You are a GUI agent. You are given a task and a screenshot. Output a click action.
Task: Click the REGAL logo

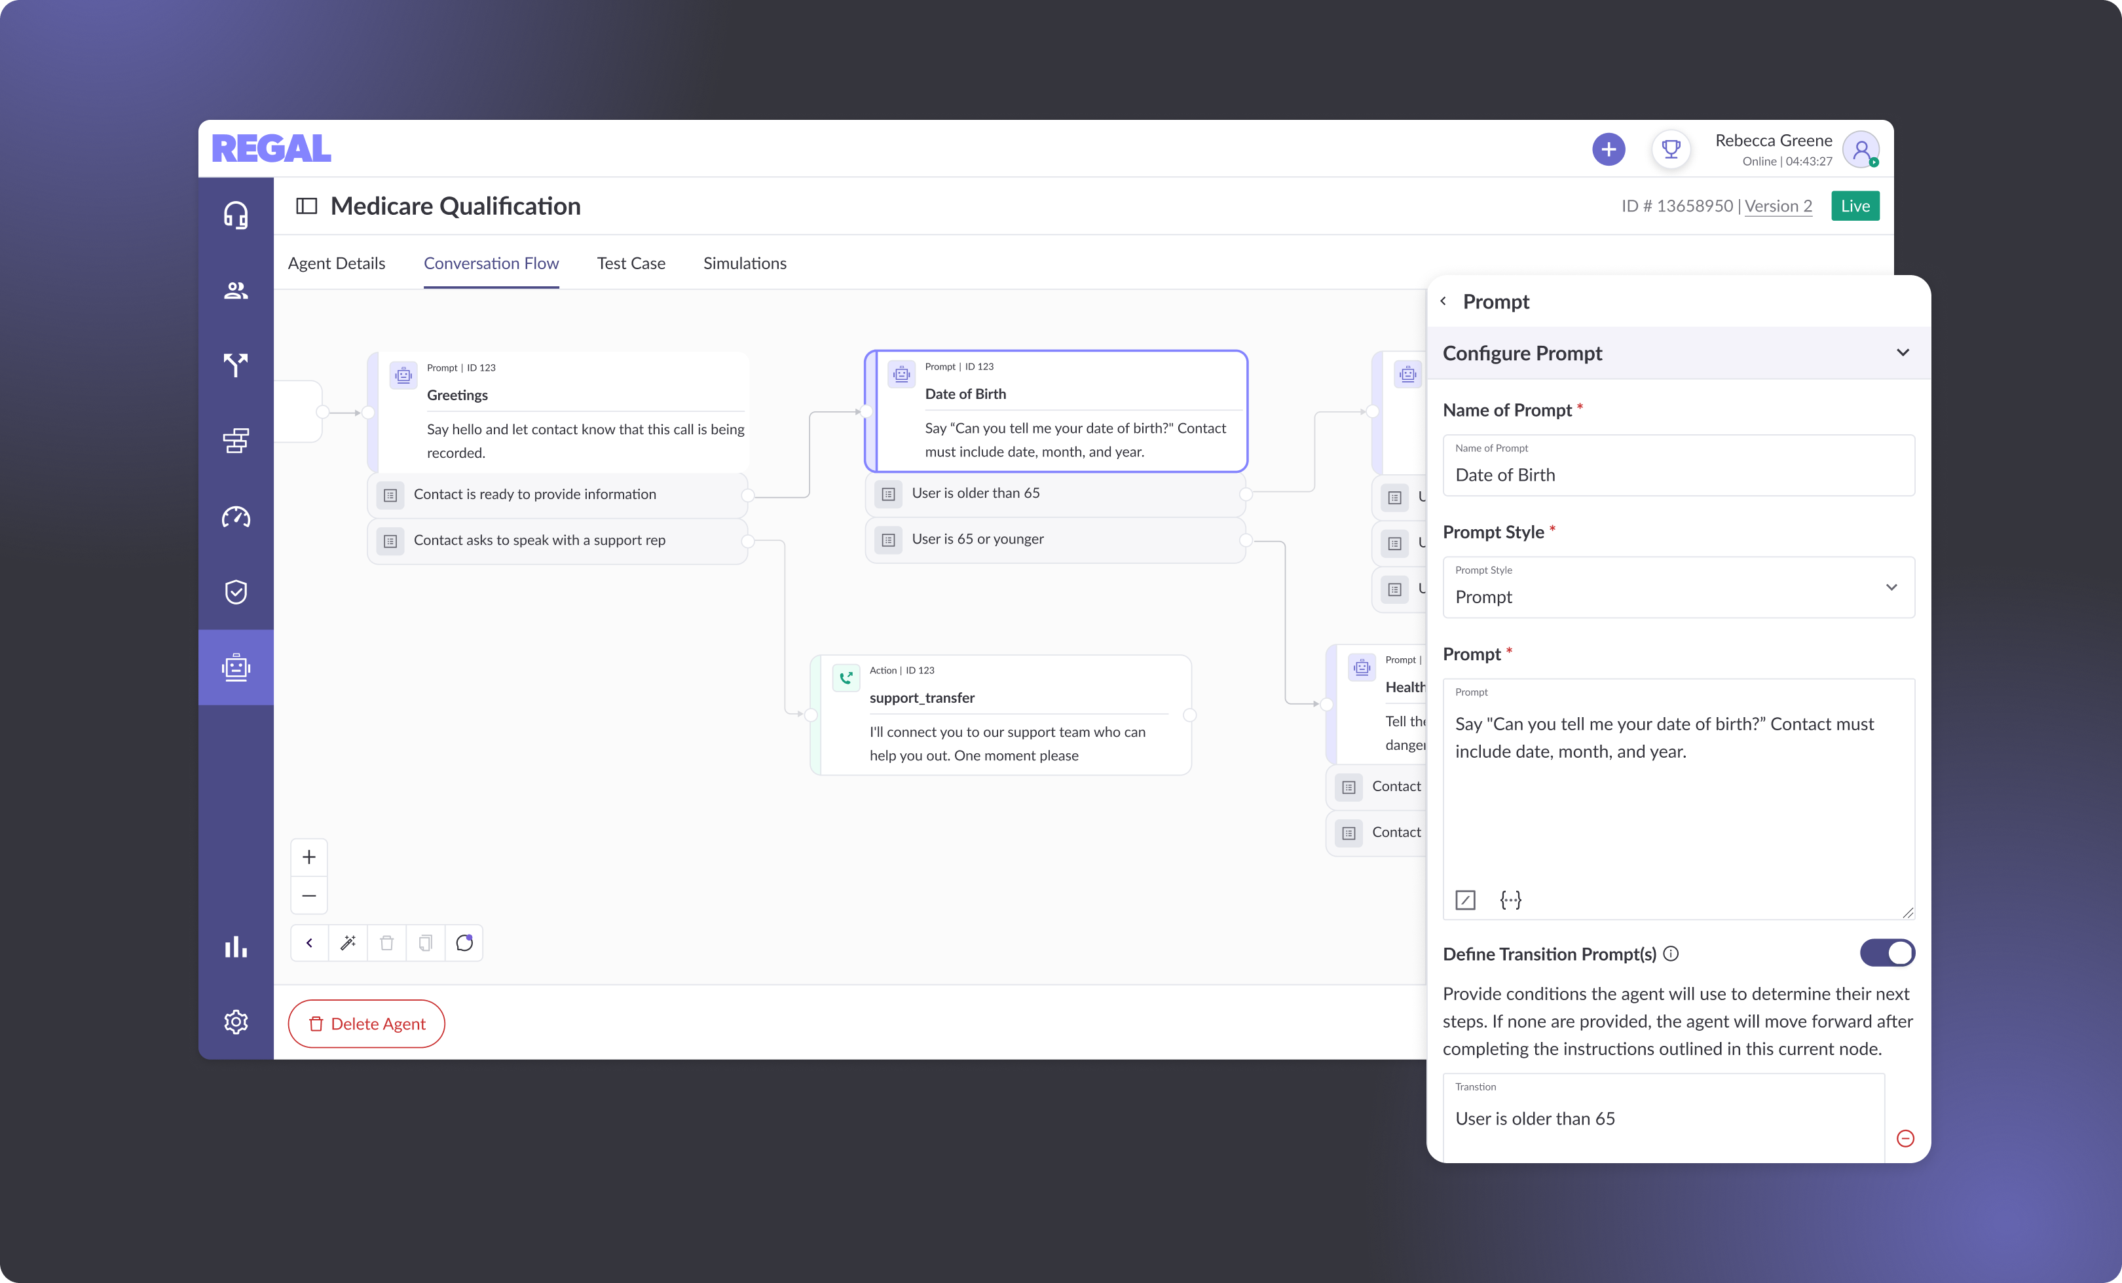tap(271, 149)
